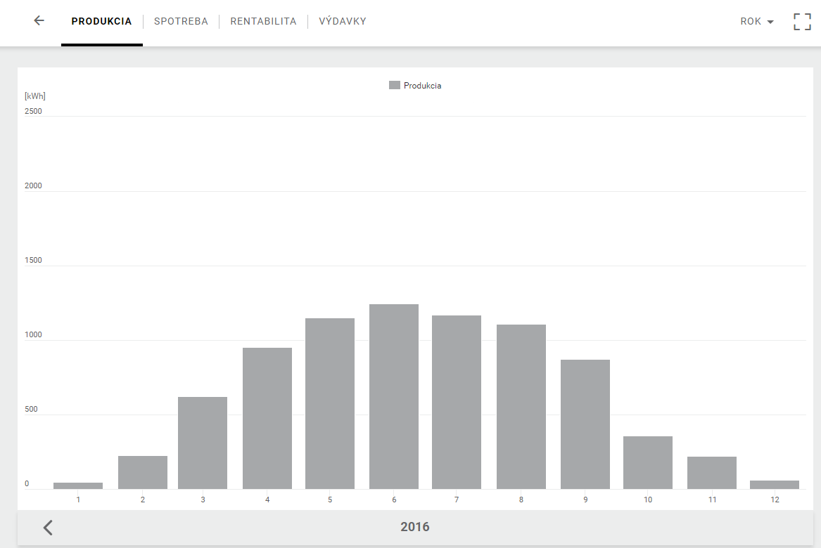Select the month 12 production bar
This screenshot has width=821, height=548.
tap(775, 485)
